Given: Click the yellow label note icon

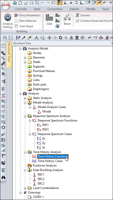Looking at the screenshot, I should point(29,38).
